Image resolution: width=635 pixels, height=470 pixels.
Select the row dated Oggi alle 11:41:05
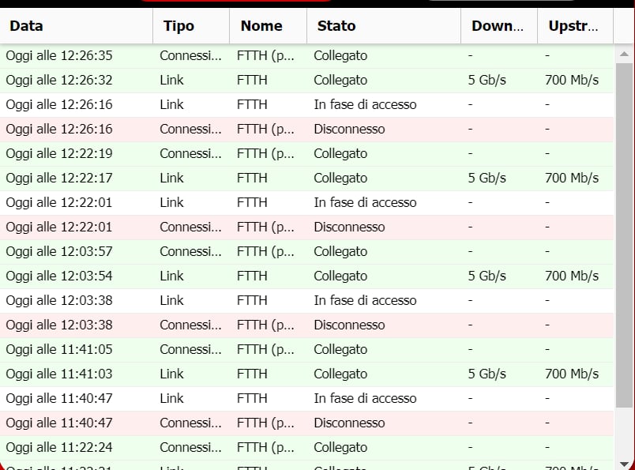(x=59, y=350)
